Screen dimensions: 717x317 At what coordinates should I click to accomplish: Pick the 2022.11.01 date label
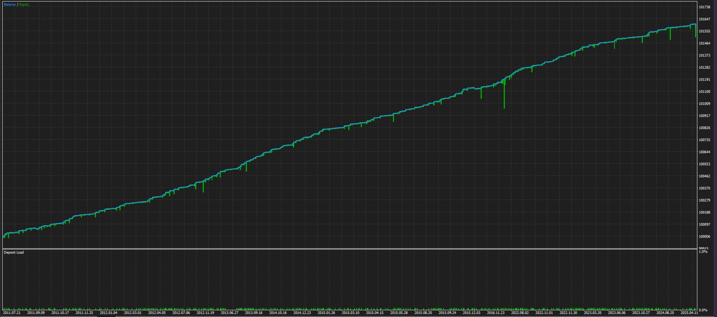coord(544,313)
